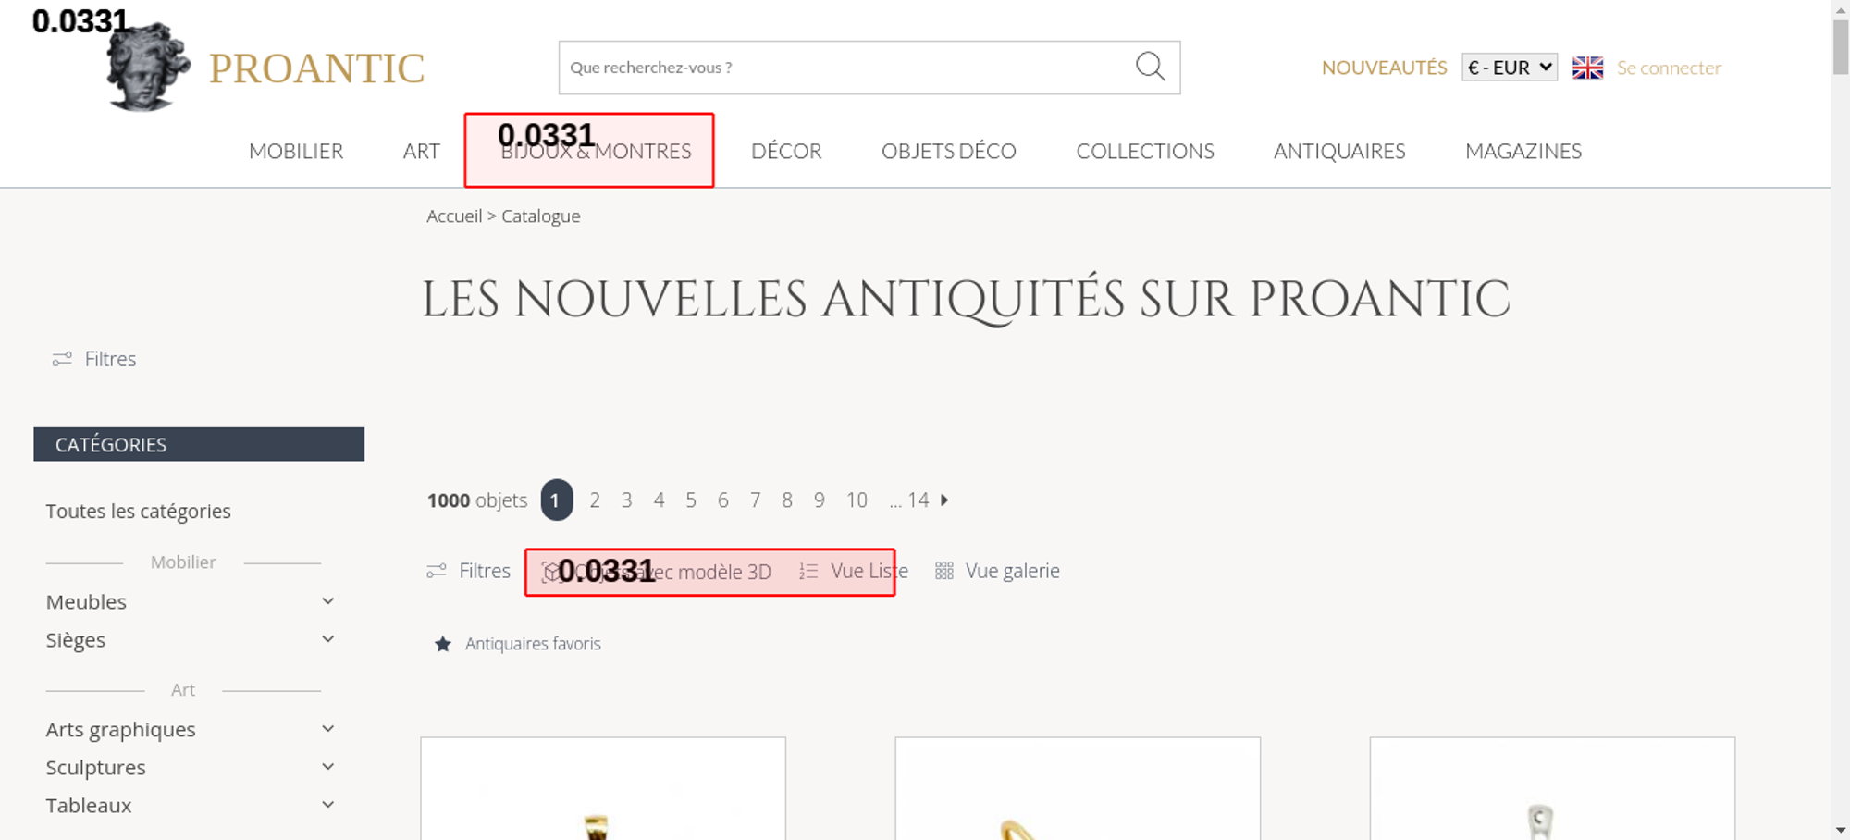Go to page 5 of results

tap(690, 500)
